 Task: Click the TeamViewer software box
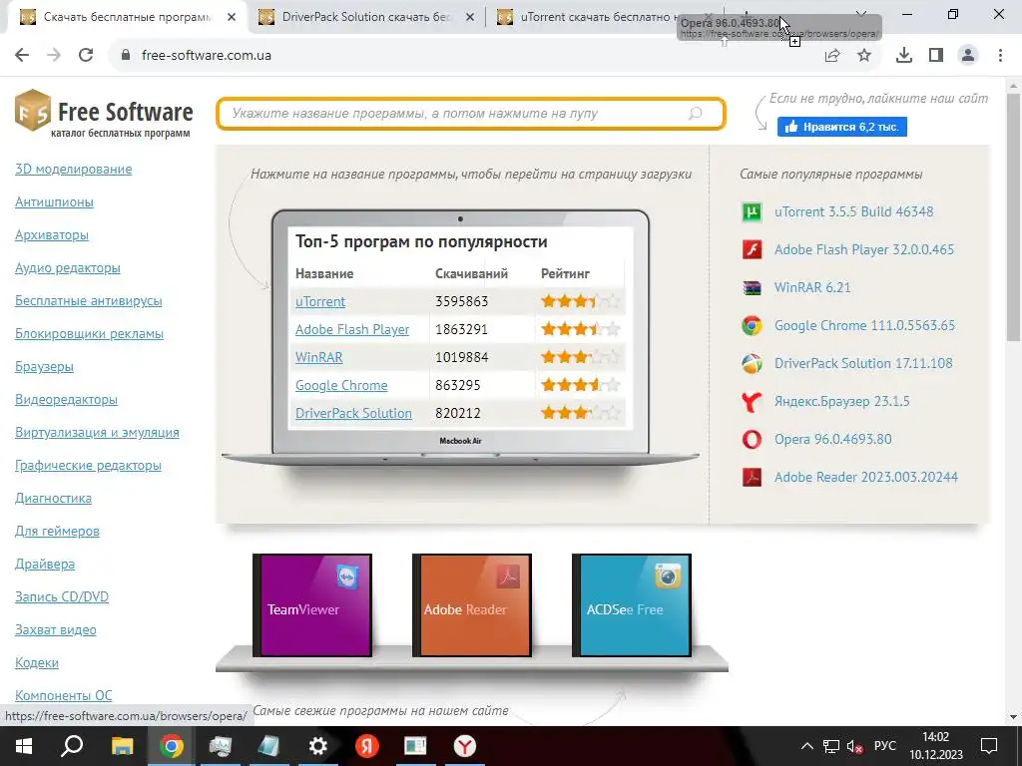312,605
